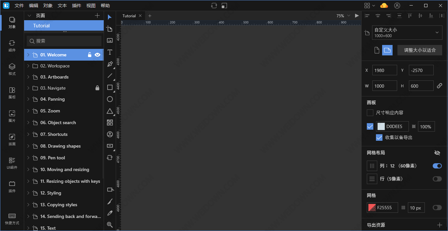Select the Image tool
The width and height of the screenshot is (448, 231).
tap(110, 40)
